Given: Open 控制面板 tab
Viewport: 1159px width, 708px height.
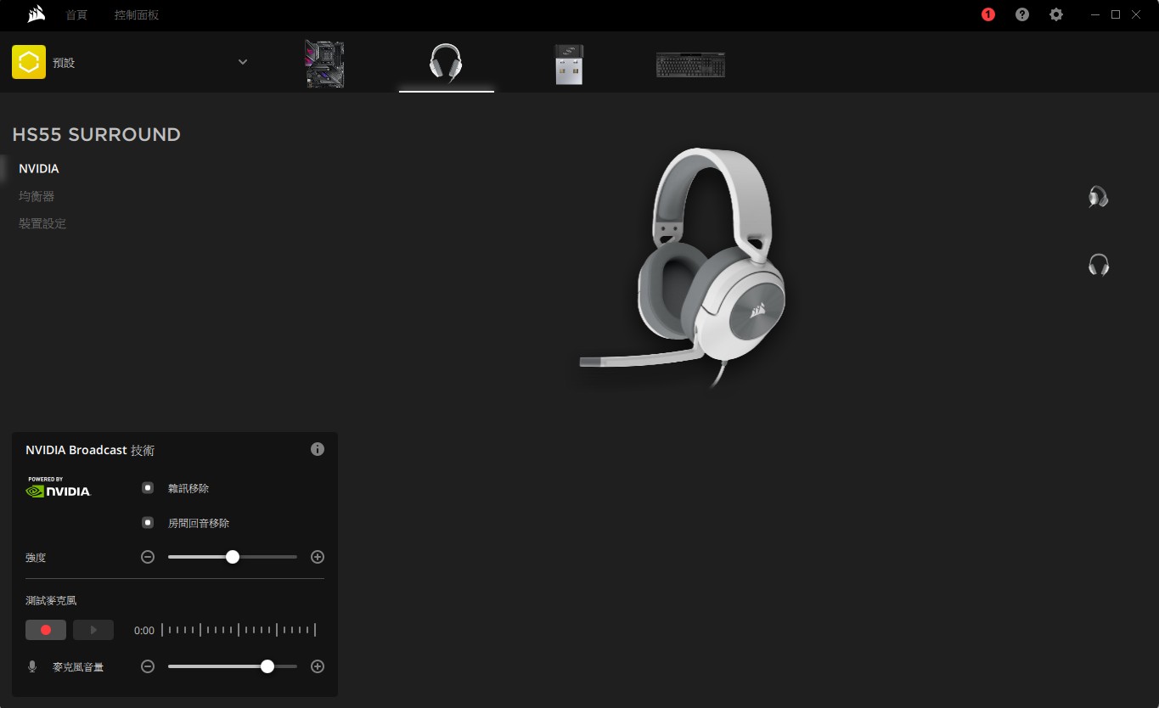Looking at the screenshot, I should (x=137, y=15).
